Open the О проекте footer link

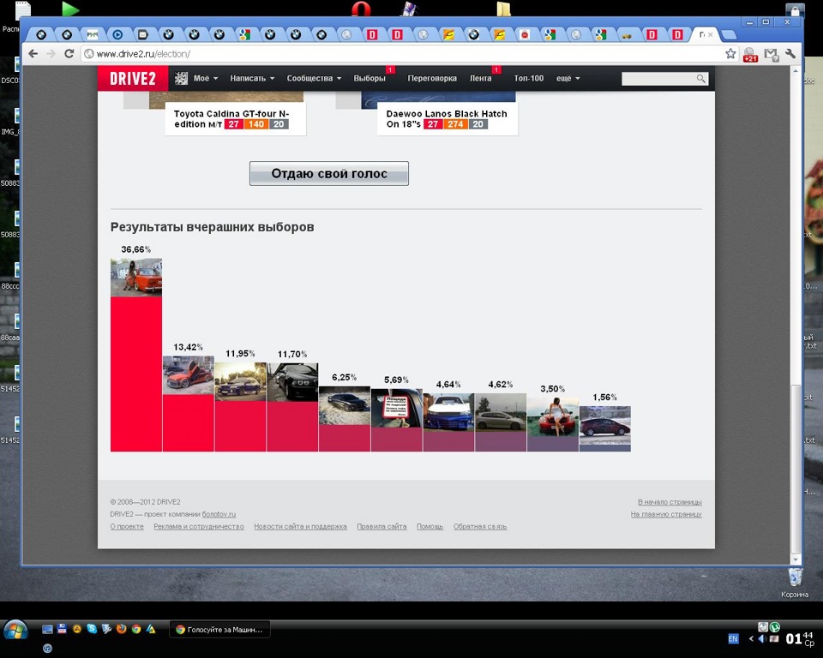pos(127,526)
